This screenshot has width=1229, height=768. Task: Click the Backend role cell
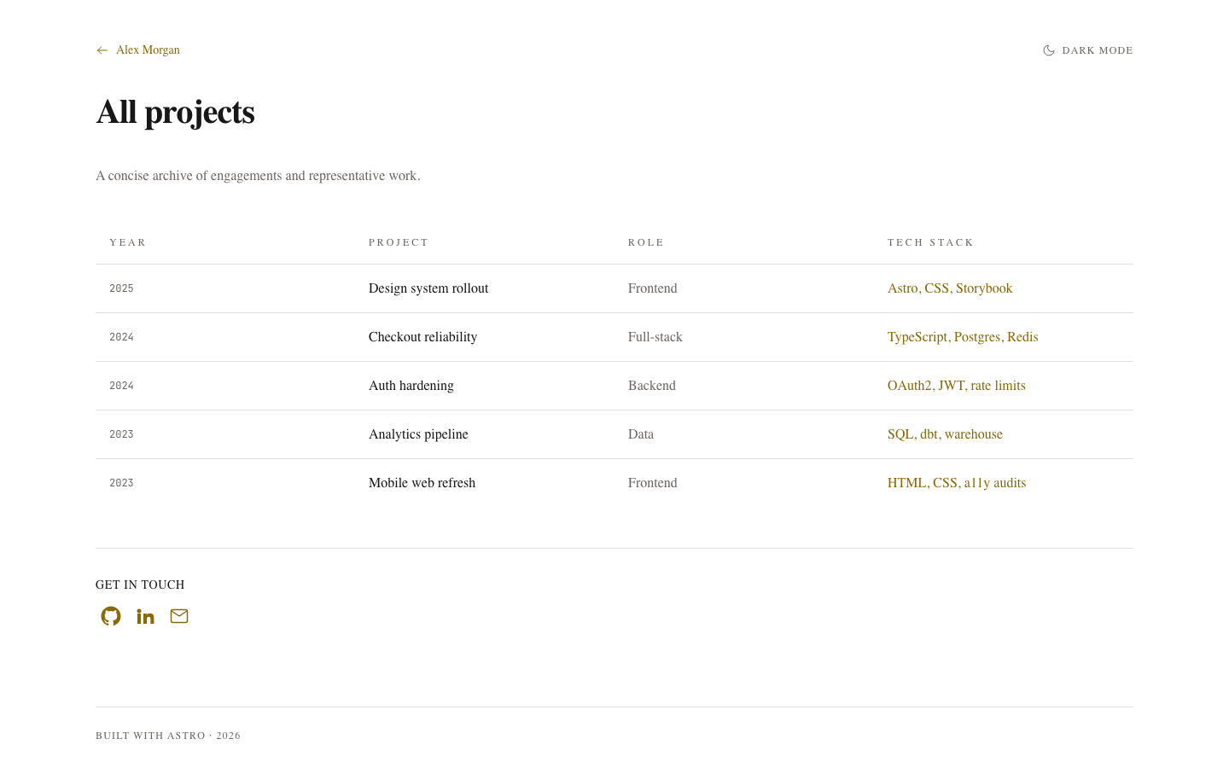coord(652,386)
